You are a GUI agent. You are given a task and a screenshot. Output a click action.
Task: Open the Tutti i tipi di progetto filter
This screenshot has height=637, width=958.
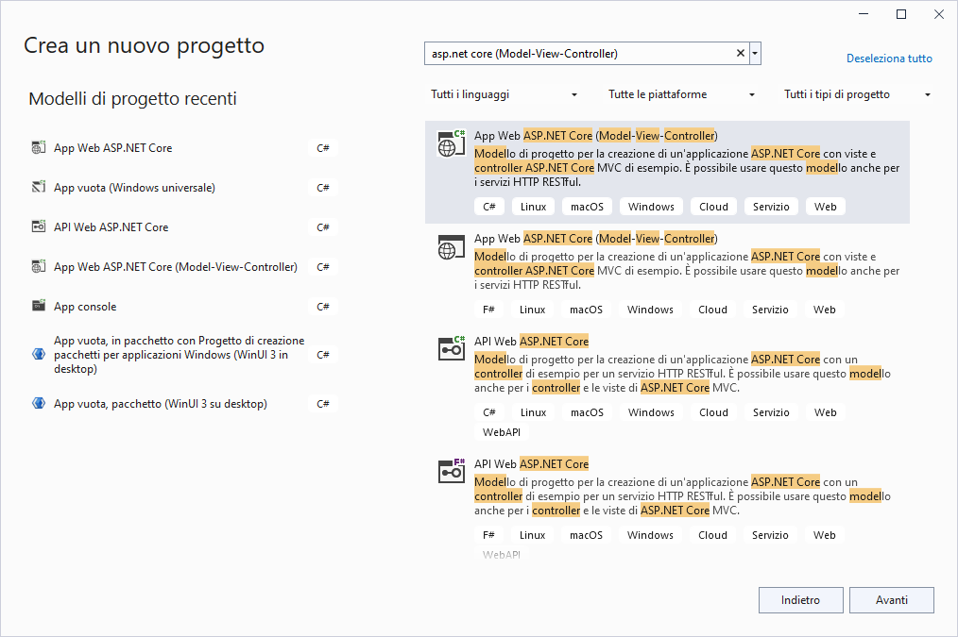tap(857, 94)
